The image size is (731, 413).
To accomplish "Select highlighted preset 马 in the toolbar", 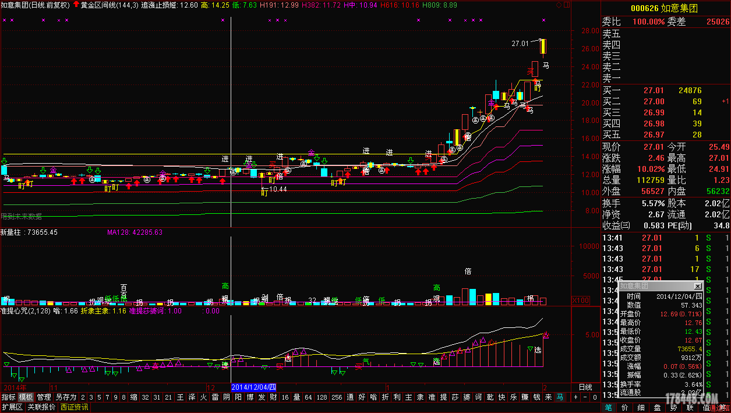I will (x=560, y=397).
